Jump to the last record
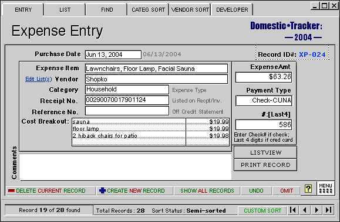The width and height of the screenshot is (340, 222). click(328, 210)
